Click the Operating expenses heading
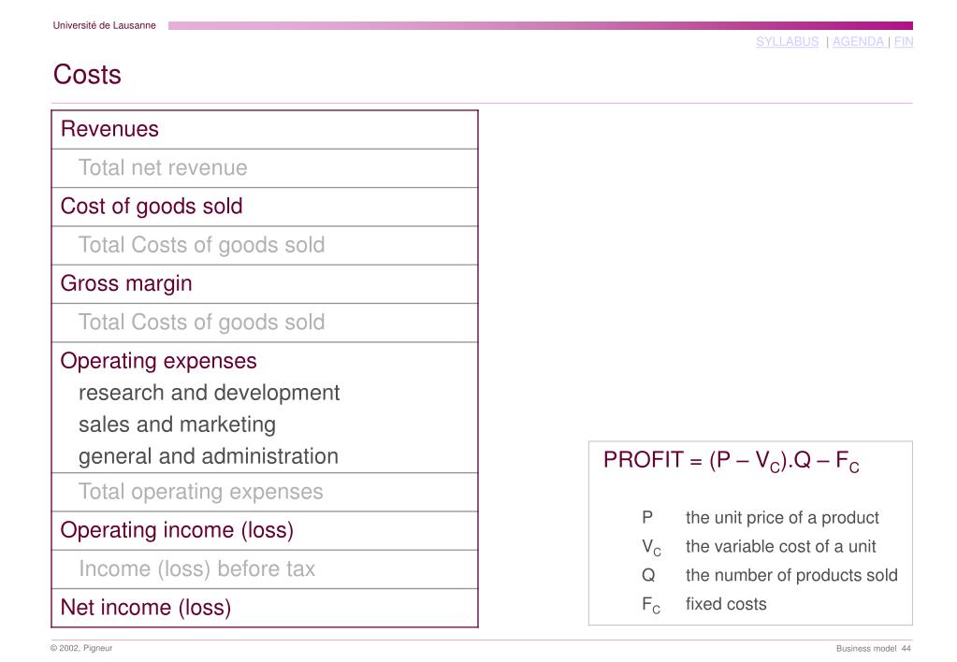Screen dimensions: 957x662 click(x=159, y=361)
